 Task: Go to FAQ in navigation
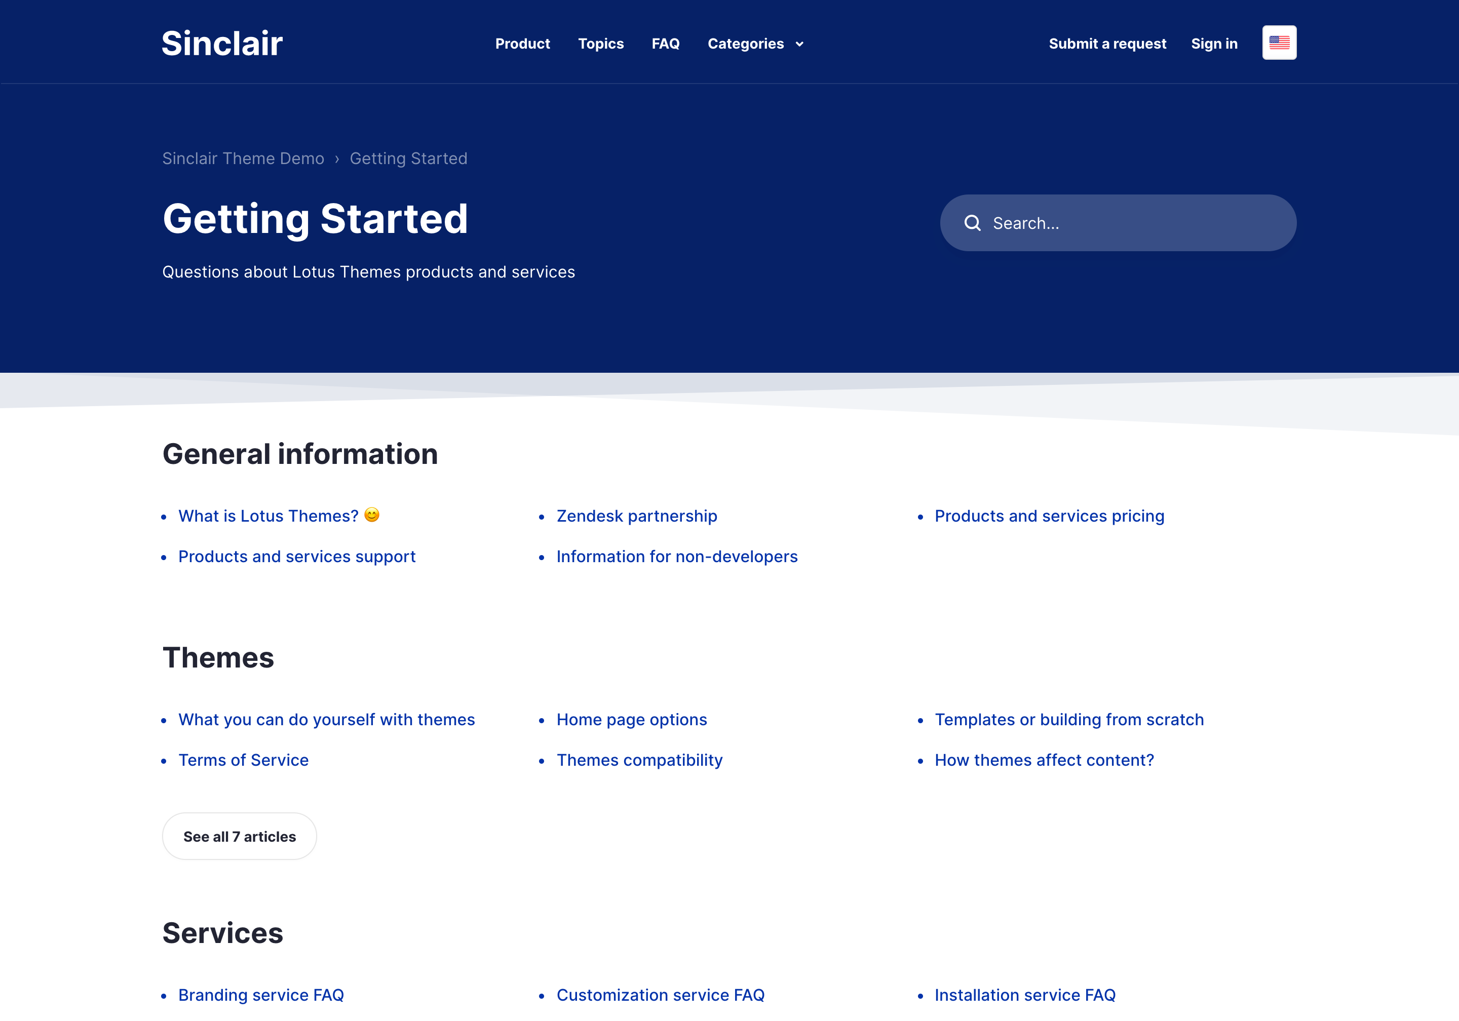click(665, 44)
